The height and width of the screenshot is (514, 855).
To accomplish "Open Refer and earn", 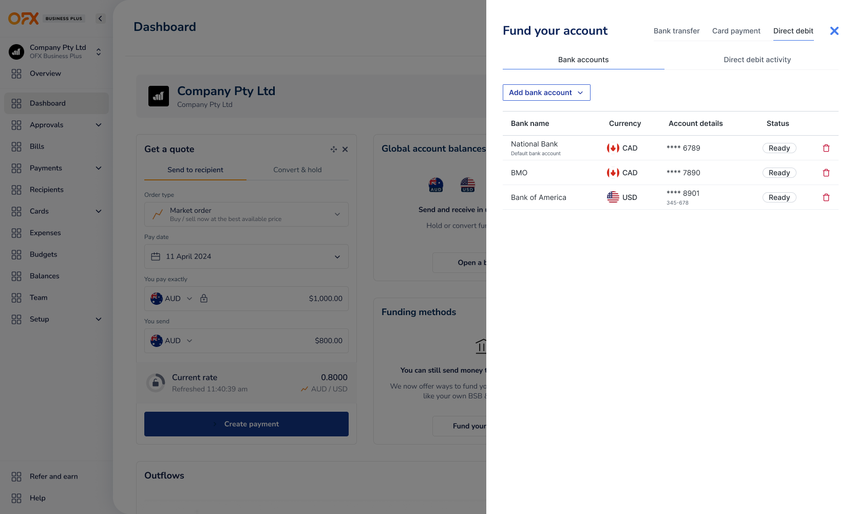I will (x=54, y=476).
